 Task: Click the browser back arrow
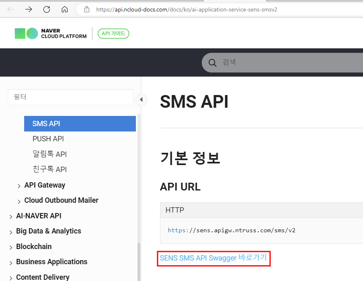coord(11,9)
